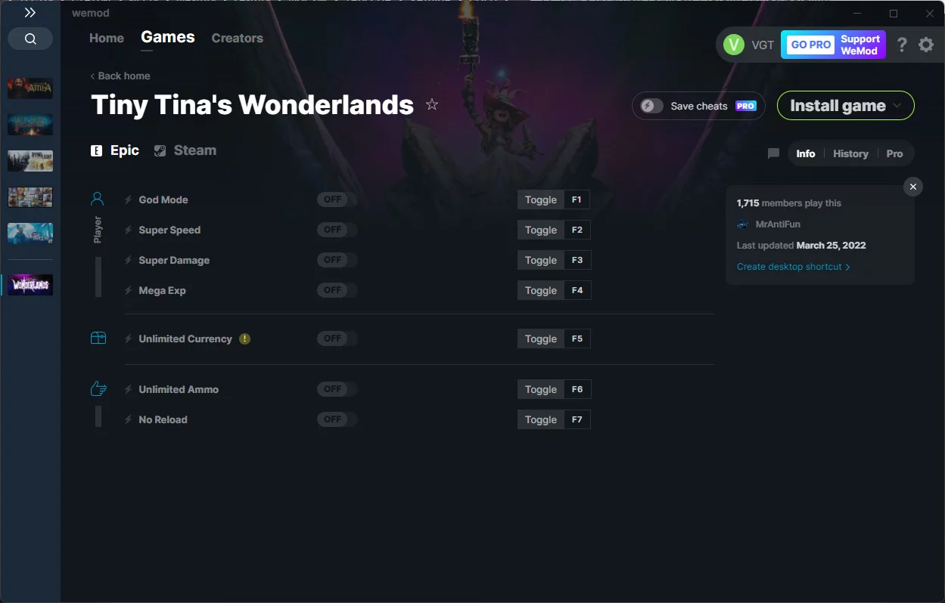Click the VGT user avatar icon
Image resolution: width=945 pixels, height=603 pixels.
pos(734,45)
